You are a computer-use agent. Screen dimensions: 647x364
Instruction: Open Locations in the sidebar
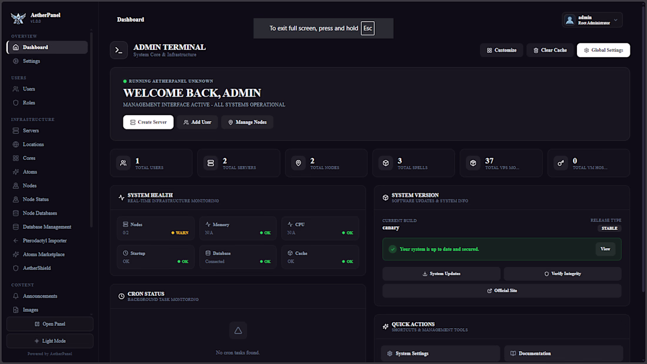coord(47,145)
